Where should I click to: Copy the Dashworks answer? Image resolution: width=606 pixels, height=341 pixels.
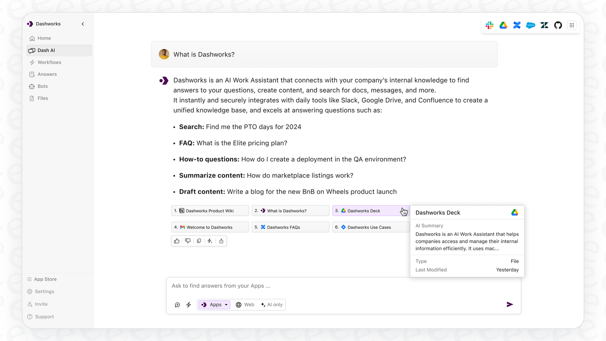click(199, 241)
